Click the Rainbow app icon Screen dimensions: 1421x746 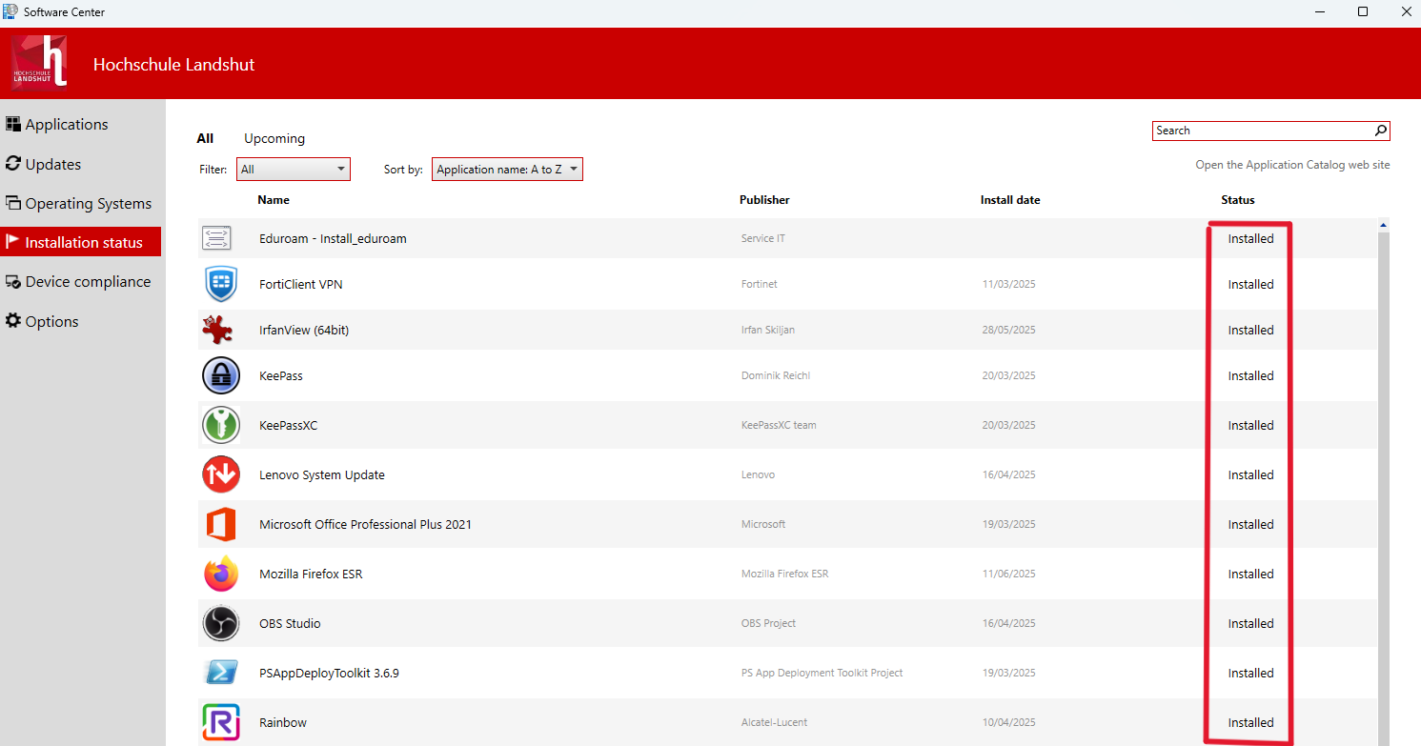click(x=221, y=722)
